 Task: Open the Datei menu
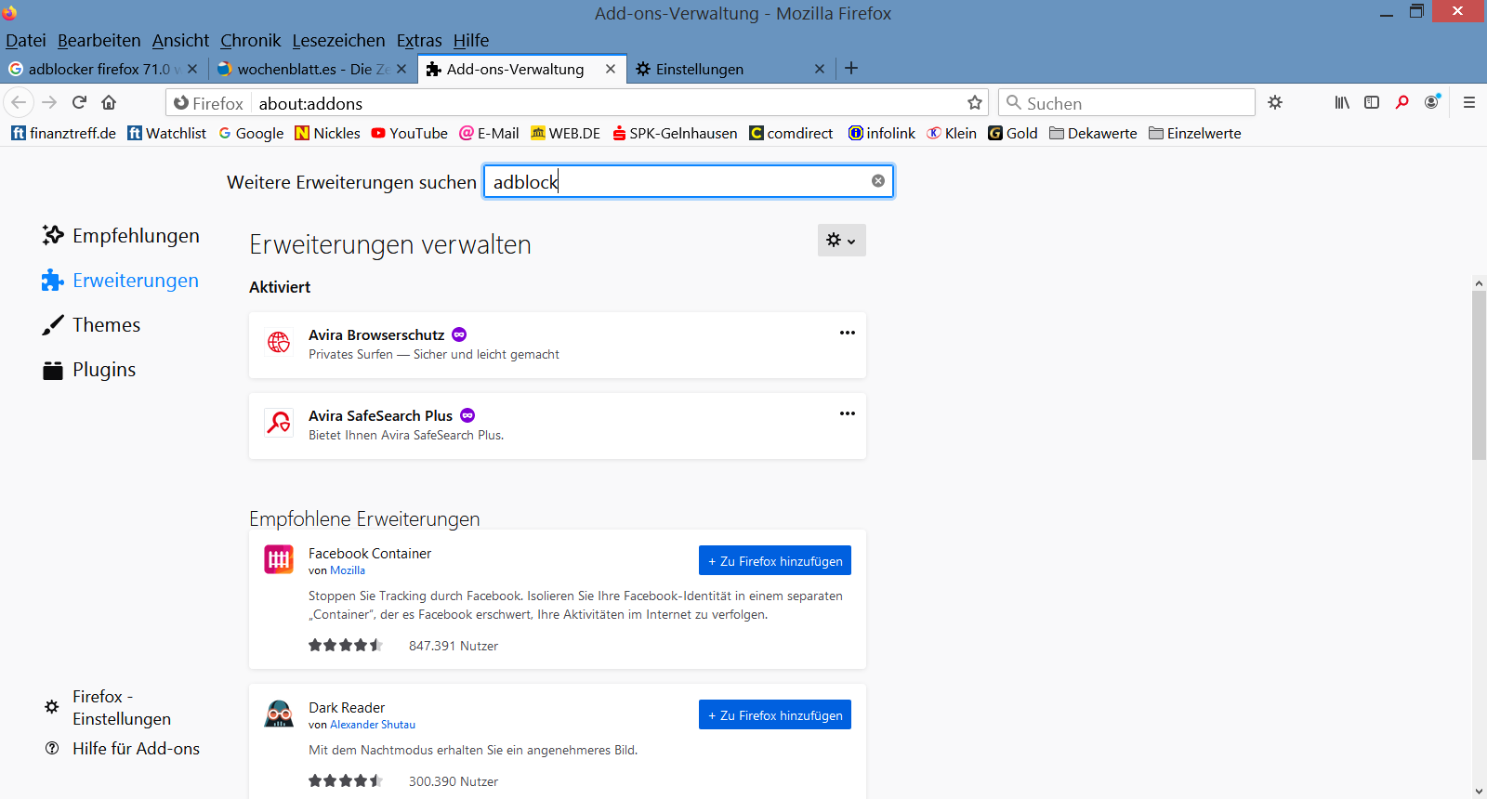tap(26, 41)
